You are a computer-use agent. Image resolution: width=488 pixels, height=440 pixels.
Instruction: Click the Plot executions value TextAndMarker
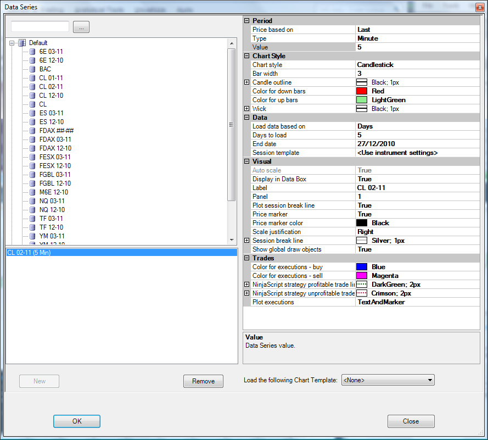tap(418, 302)
